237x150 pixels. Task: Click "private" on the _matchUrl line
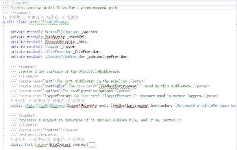[x=18, y=37]
